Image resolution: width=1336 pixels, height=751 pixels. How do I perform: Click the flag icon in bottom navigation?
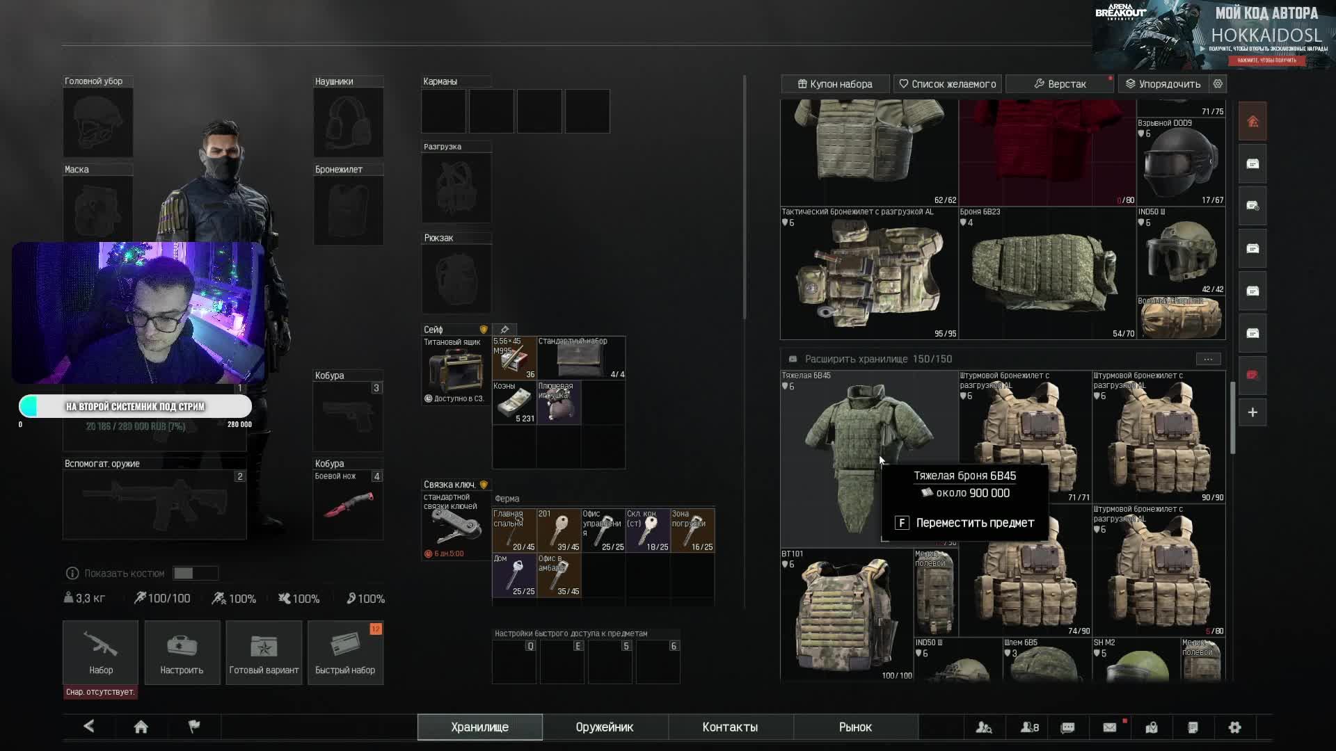(194, 727)
